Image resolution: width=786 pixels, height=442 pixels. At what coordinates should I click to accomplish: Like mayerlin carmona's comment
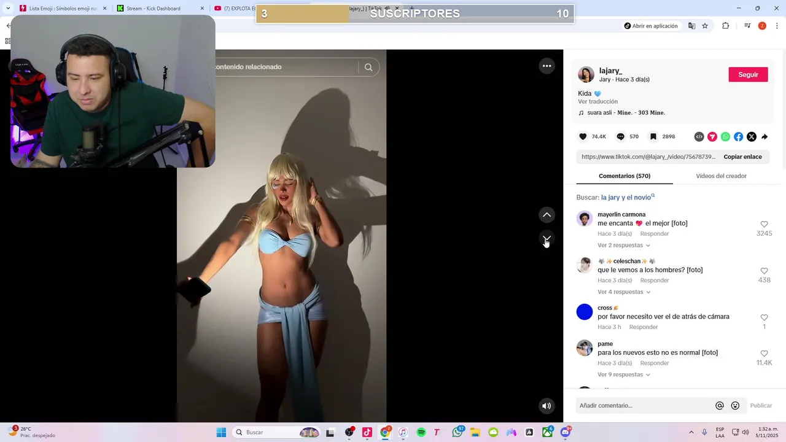tap(764, 225)
